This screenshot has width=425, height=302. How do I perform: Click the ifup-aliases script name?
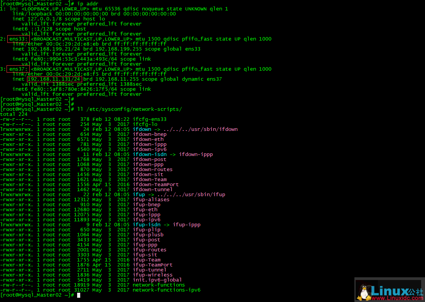[x=151, y=199]
